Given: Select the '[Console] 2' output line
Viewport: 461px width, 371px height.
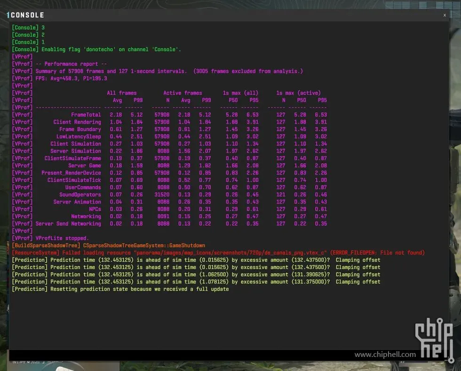Looking at the screenshot, I should coord(28,35).
